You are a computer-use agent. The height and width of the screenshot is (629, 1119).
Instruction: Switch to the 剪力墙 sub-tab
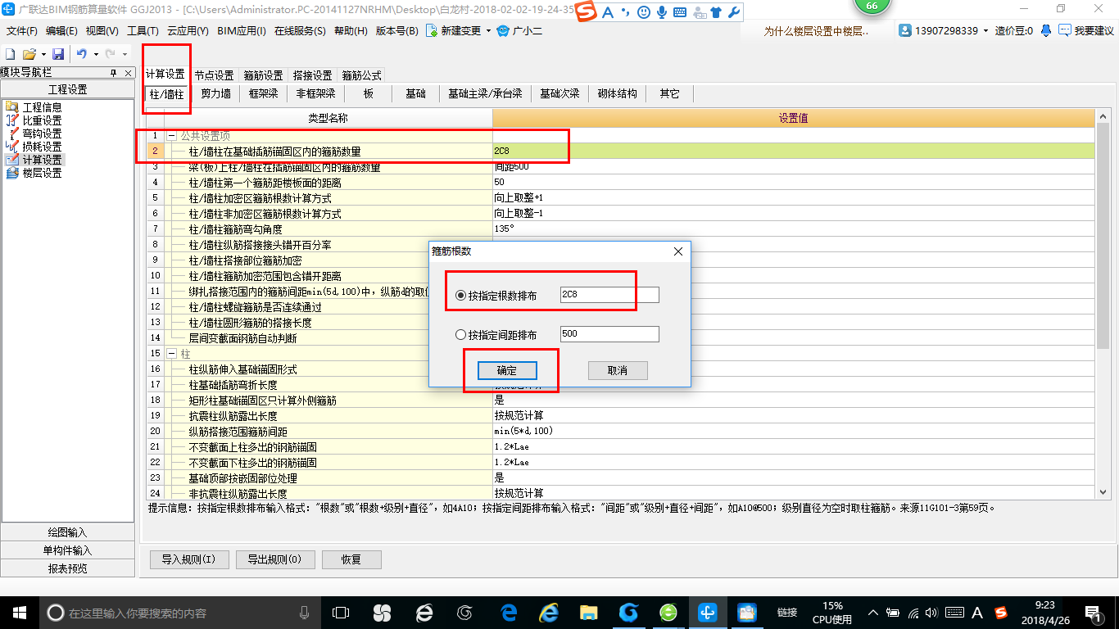click(216, 94)
